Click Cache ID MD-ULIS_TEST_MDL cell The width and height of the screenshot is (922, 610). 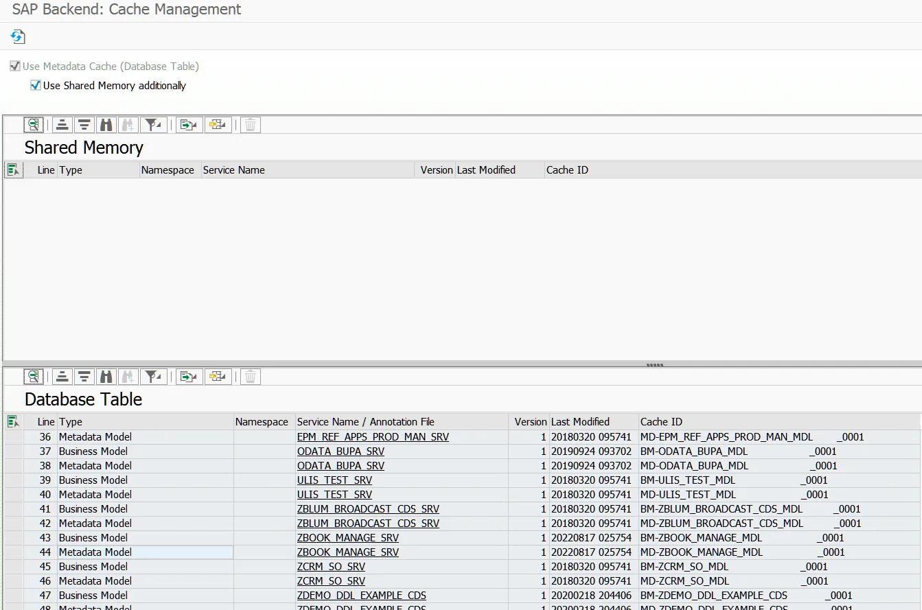(x=780, y=495)
